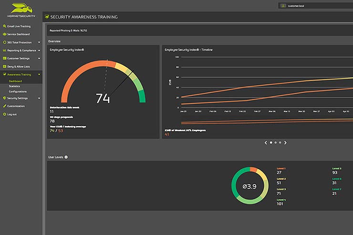This screenshot has height=235, width=353.
Task: Select the Dashboard submenu item
Action: 15,81
